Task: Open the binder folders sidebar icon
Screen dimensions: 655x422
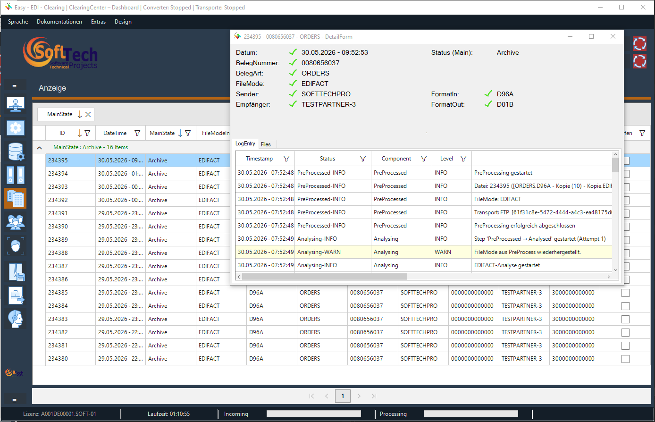Action: [x=16, y=175]
